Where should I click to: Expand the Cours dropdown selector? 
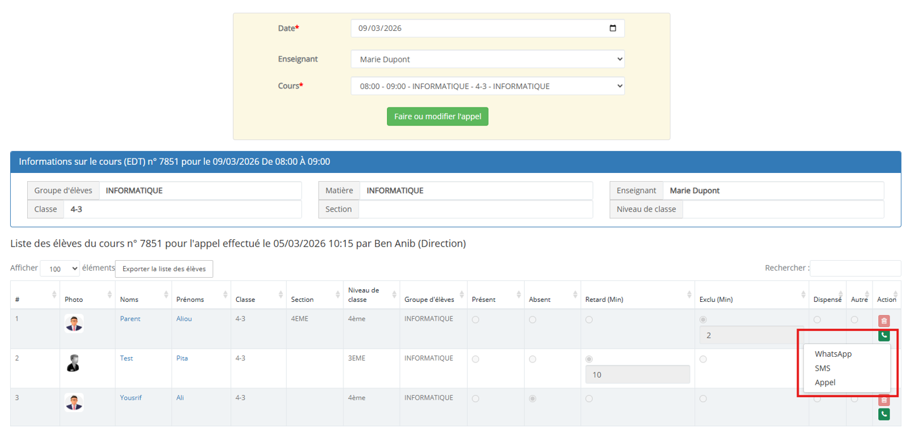pyautogui.click(x=487, y=86)
